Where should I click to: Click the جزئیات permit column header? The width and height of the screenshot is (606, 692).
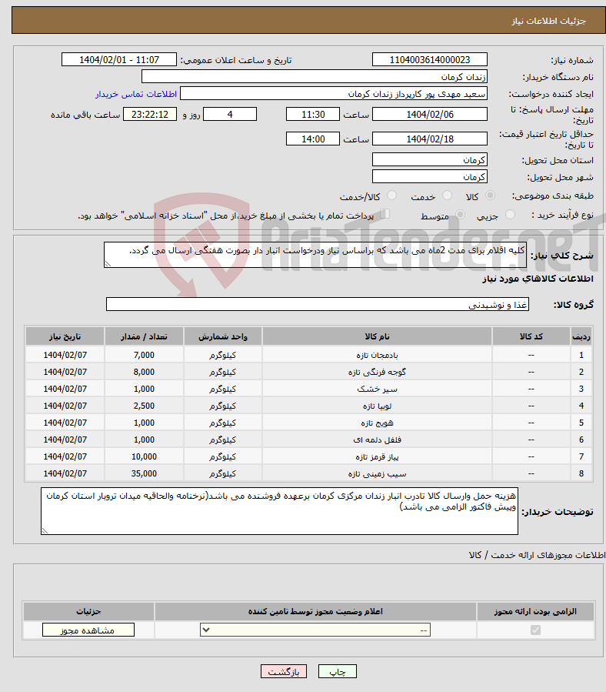pos(88,611)
